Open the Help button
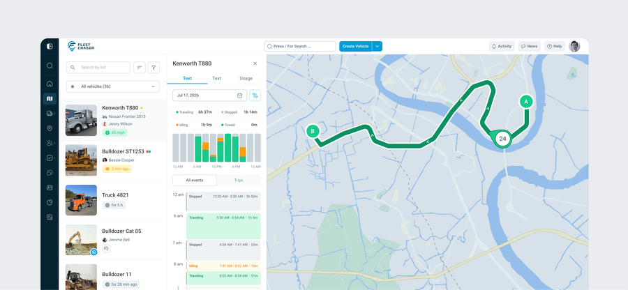This screenshot has height=290, width=628. (554, 47)
